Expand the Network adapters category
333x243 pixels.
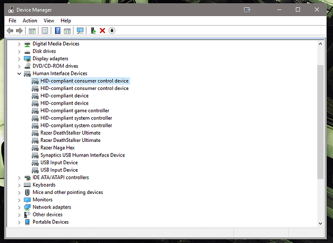click(x=19, y=207)
